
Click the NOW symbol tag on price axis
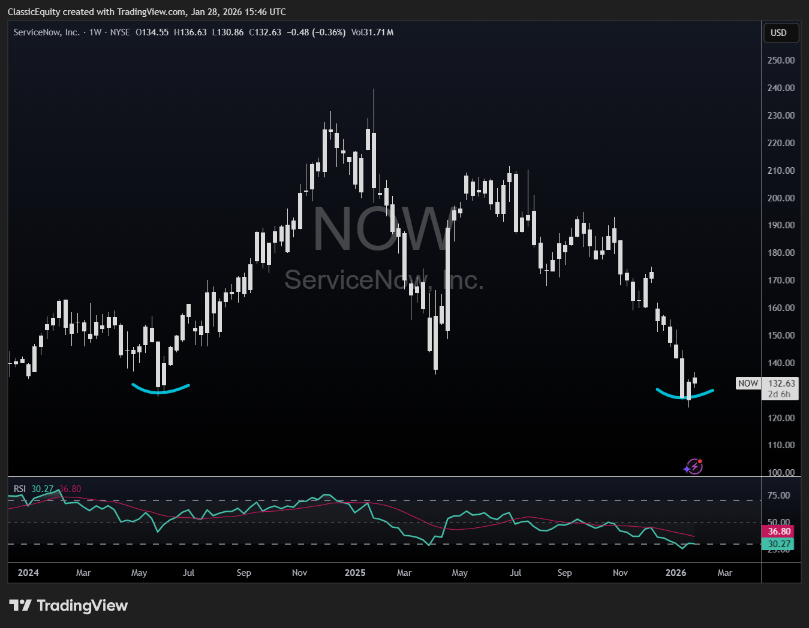point(748,384)
